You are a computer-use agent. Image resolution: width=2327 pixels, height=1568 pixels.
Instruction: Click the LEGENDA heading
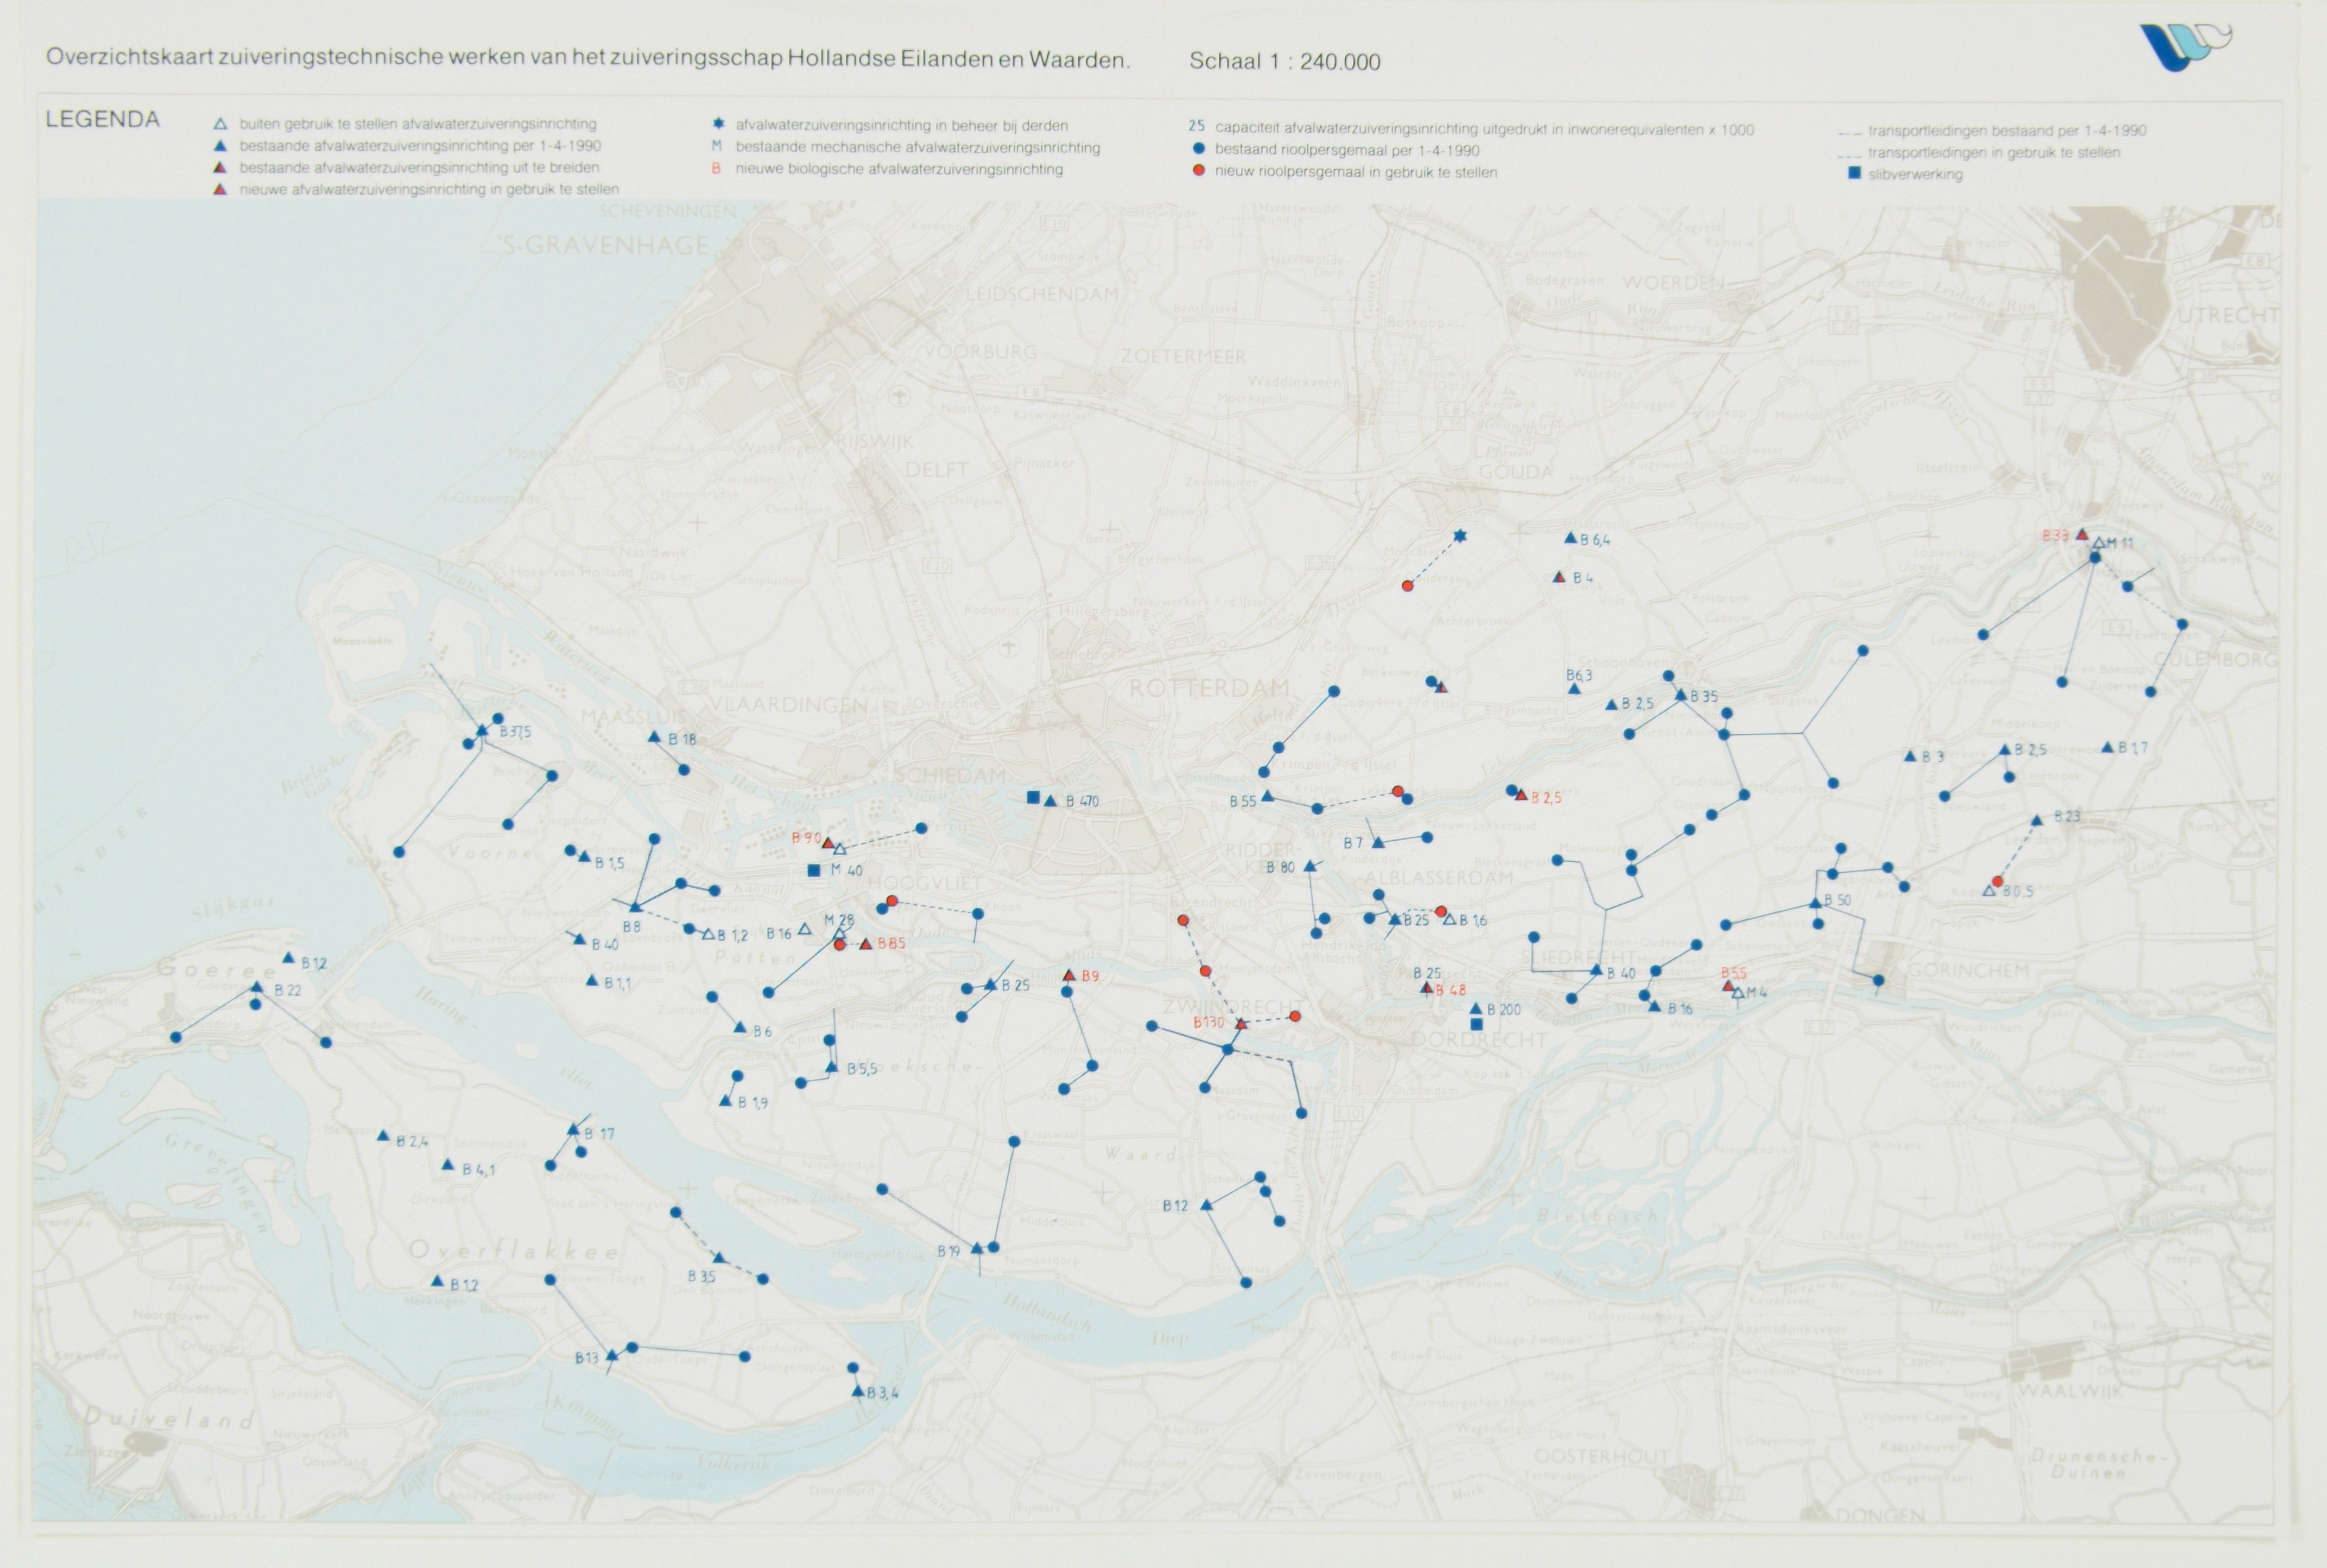[102, 119]
